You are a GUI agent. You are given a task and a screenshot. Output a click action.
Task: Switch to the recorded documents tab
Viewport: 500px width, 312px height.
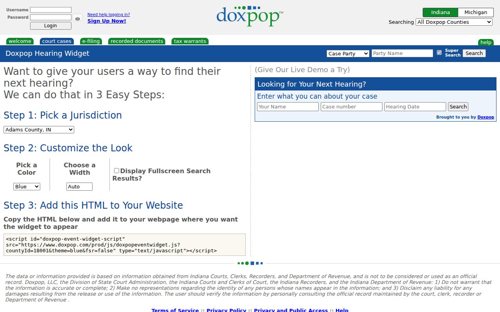click(x=137, y=41)
